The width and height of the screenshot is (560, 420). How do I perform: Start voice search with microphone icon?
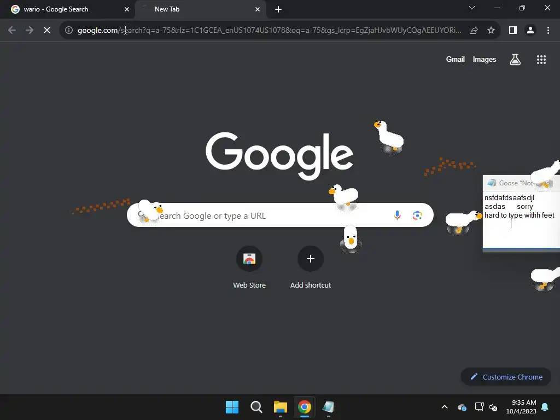(x=397, y=215)
